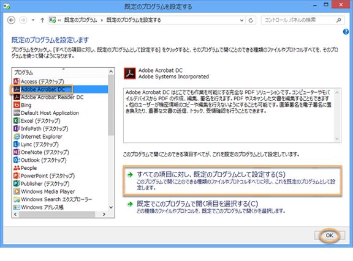This screenshot has width=353, height=261.
Task: Click the Forward navigation arrow
Action: click(23, 20)
